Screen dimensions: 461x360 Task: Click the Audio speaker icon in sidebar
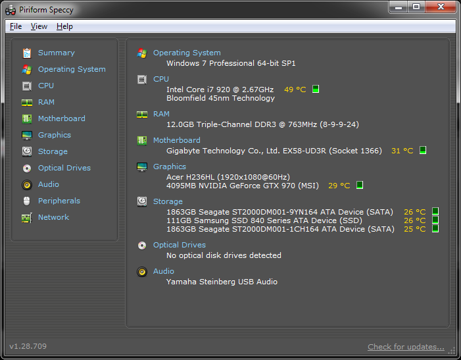pyautogui.click(x=27, y=185)
